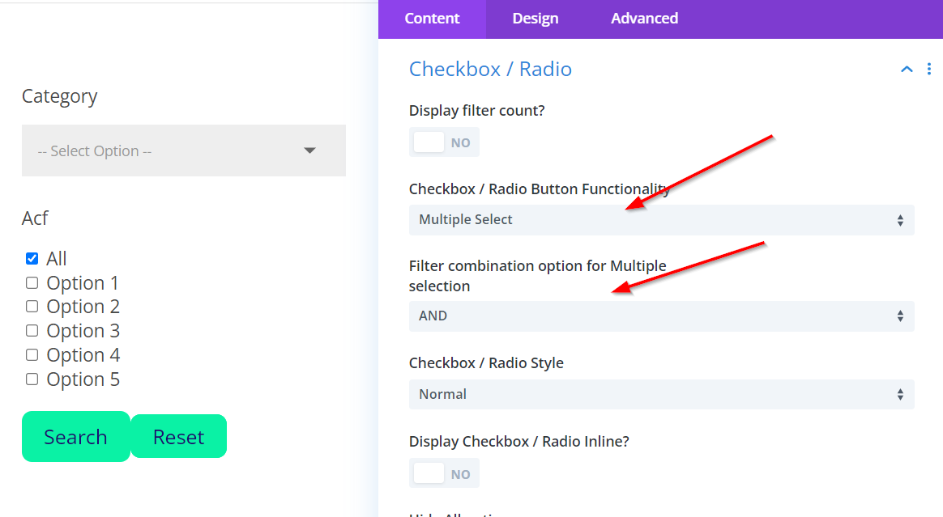Collapse the Checkbox / Radio section
The height and width of the screenshot is (517, 943).
point(907,70)
